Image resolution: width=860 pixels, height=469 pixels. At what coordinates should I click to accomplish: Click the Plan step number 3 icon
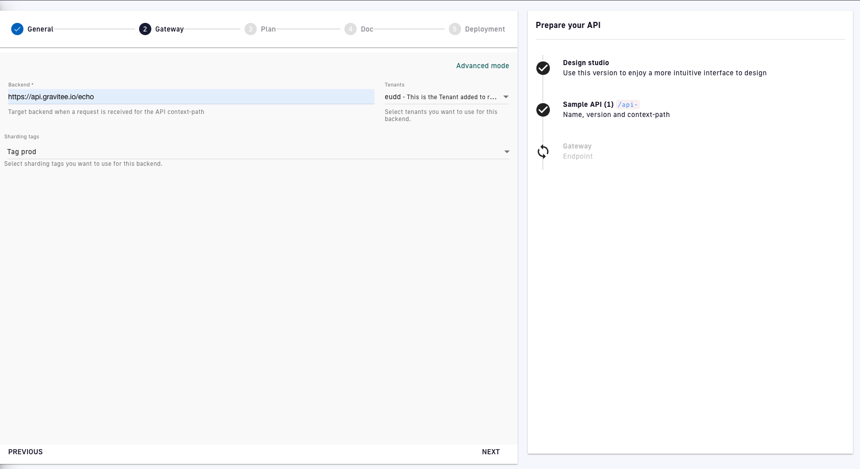click(251, 29)
